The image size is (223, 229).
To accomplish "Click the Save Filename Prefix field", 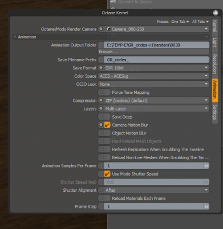I will click(153, 60).
